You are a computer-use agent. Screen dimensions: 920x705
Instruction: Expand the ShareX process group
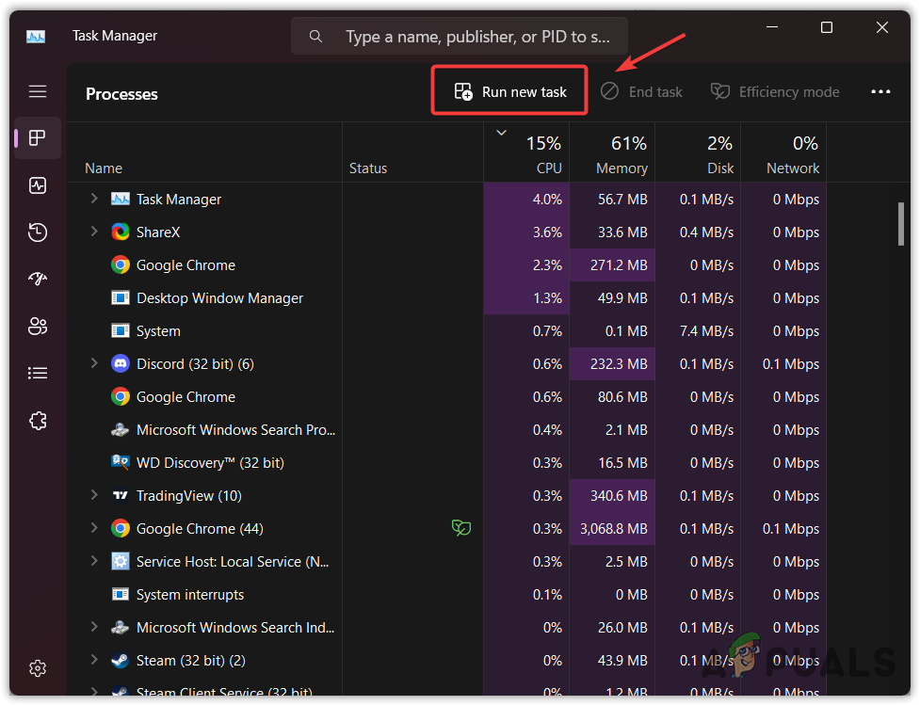coord(94,232)
